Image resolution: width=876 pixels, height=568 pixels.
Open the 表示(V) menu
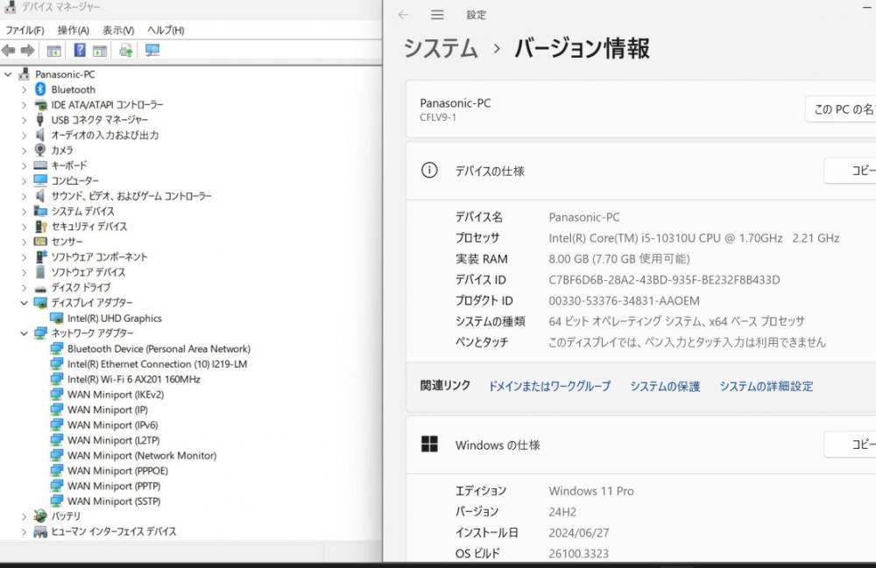[x=118, y=30]
